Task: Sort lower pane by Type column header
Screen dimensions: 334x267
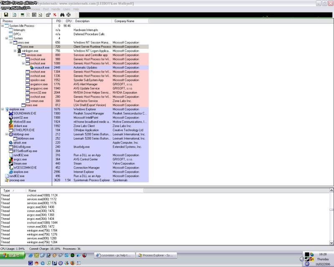Action: pos(13,191)
